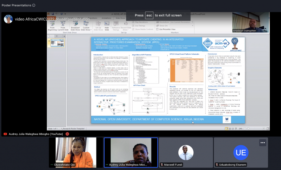
Task: Select slide 1 thumbnail in slide panel
Action: coord(58,43)
